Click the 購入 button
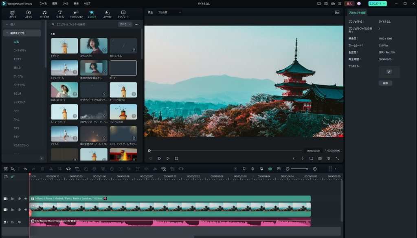The image size is (417, 238). coord(349,4)
